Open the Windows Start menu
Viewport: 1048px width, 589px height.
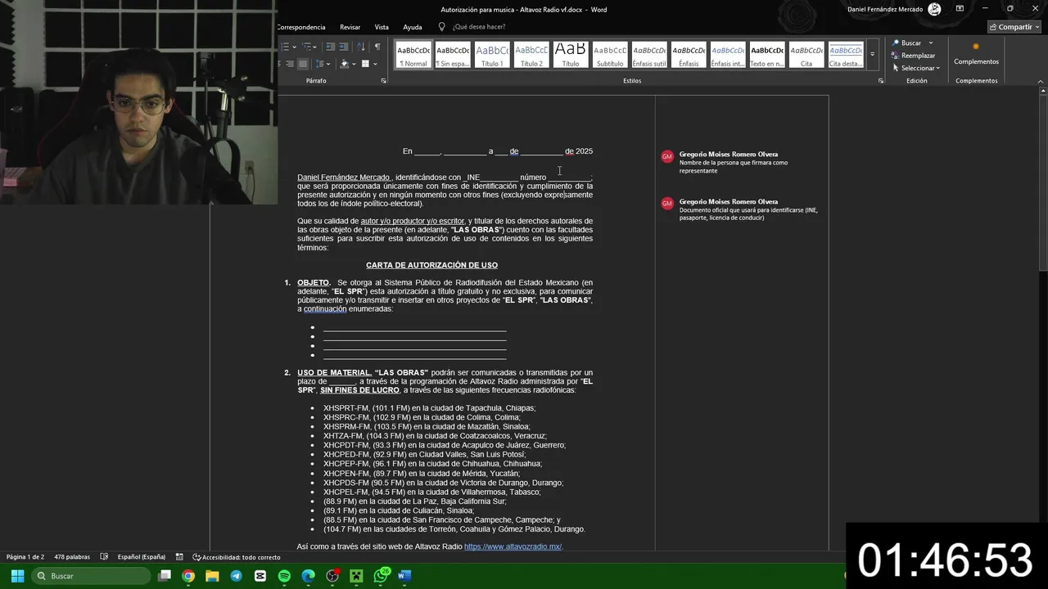17,576
